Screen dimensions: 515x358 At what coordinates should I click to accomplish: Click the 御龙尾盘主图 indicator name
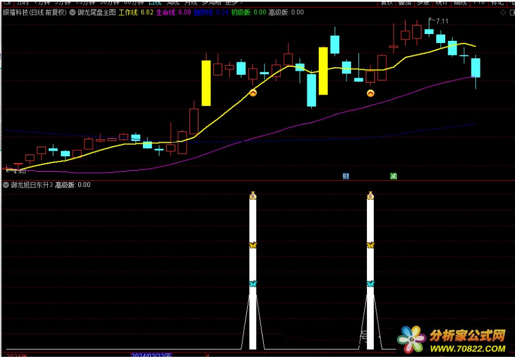coord(97,12)
